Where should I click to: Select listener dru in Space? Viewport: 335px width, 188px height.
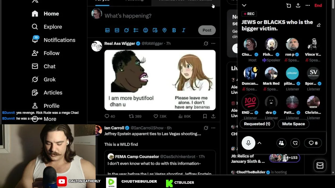(271, 102)
